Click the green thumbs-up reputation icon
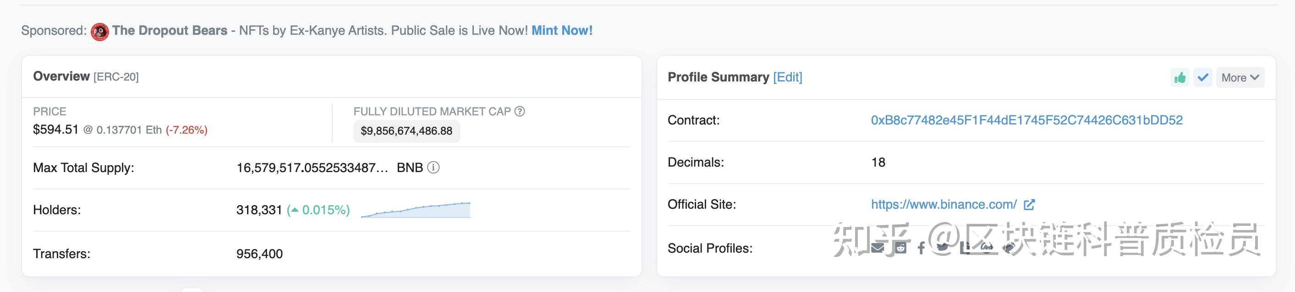The image size is (1295, 292). [1180, 78]
